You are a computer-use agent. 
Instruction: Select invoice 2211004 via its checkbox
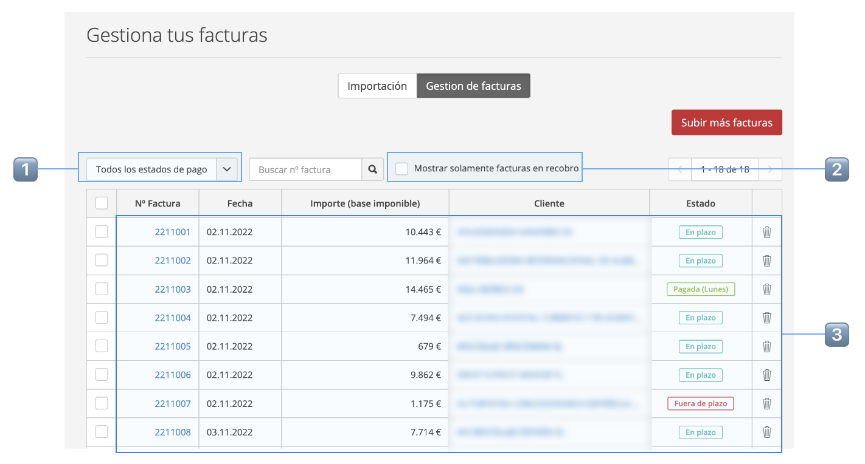(102, 317)
